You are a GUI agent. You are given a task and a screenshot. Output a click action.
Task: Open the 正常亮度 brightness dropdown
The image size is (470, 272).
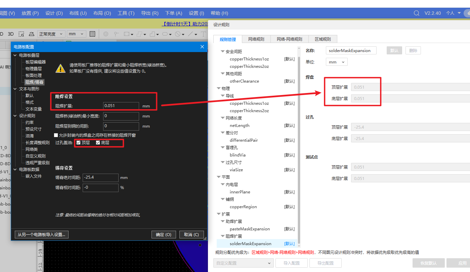point(51,34)
